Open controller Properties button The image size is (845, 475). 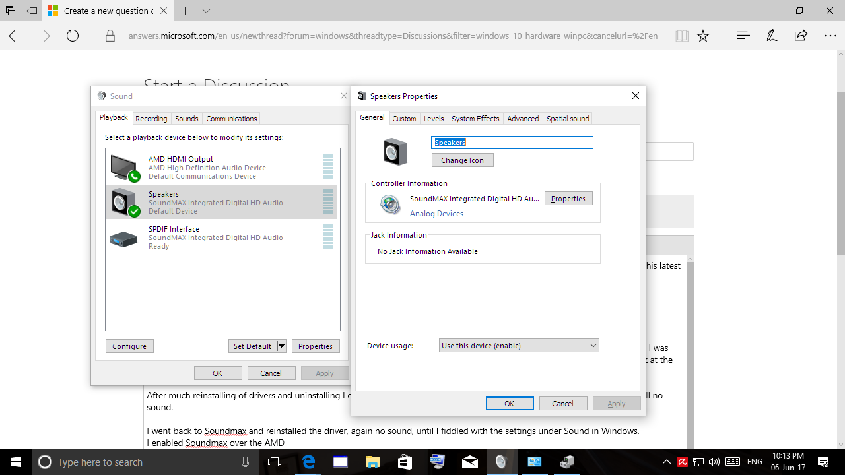click(x=568, y=199)
